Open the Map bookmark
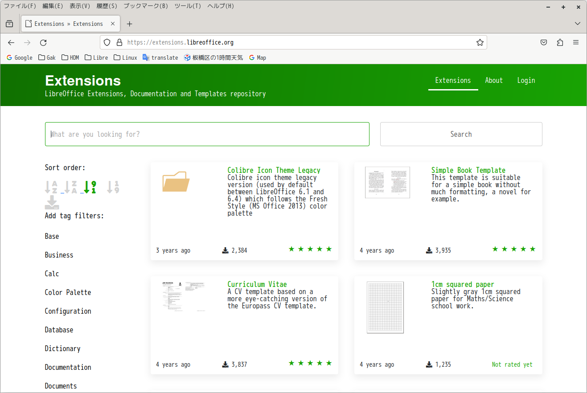Image resolution: width=587 pixels, height=393 pixels. [x=258, y=57]
